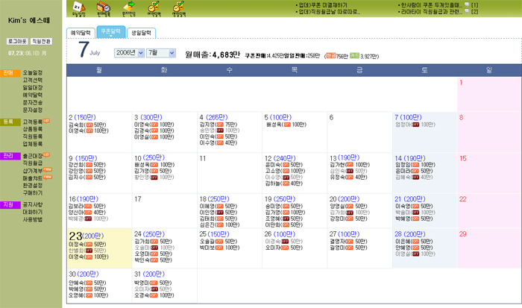Viewport: 522px width, 308px height.
Task: Click the comment bubble icon marked [2]
Action: coord(465,12)
